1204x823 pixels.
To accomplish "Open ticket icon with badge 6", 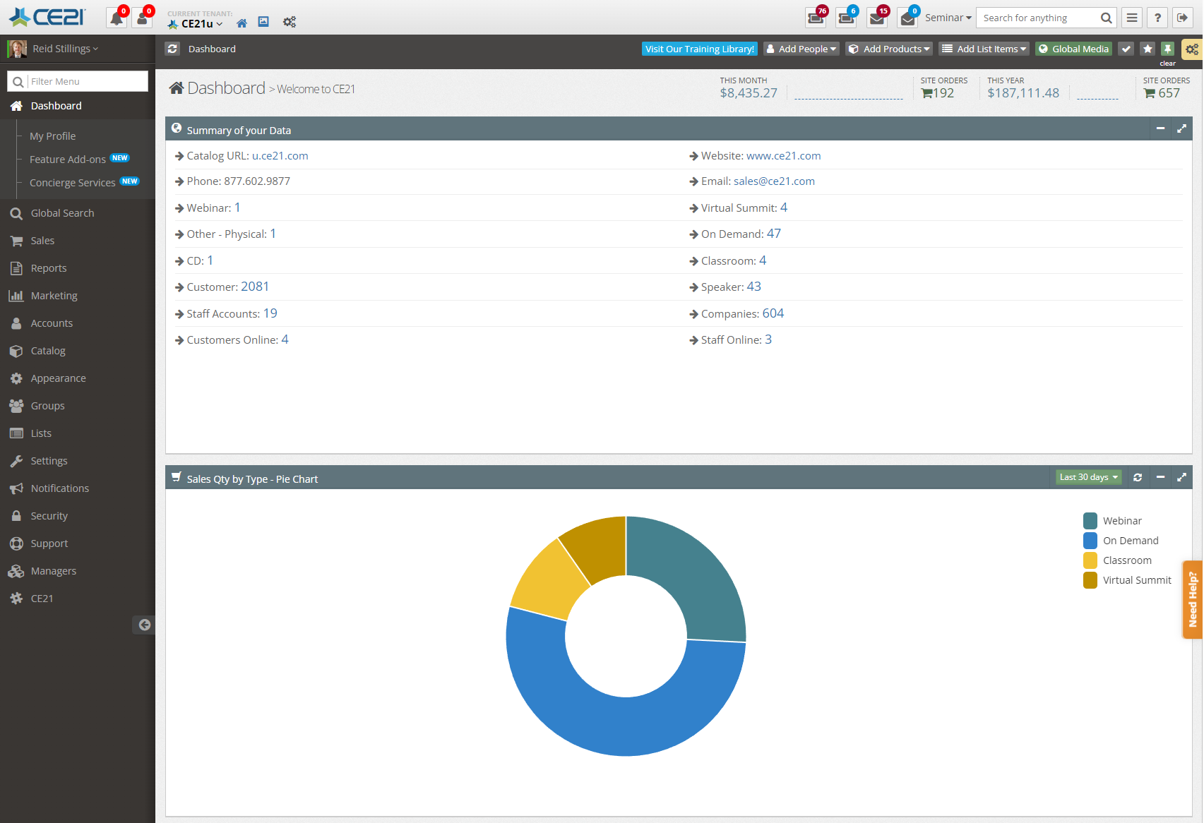I will tap(846, 18).
